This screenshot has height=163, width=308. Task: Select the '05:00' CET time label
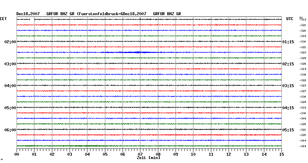[x=10, y=108]
